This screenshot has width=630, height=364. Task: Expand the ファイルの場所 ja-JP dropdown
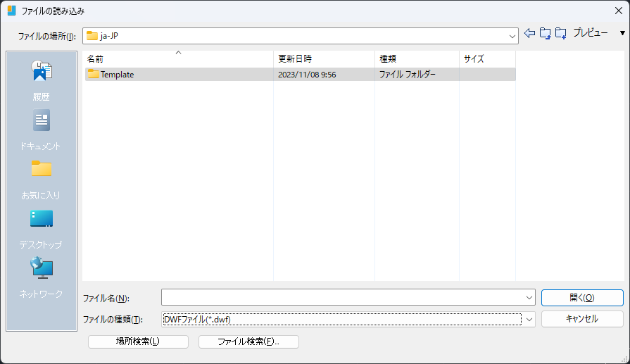(512, 36)
